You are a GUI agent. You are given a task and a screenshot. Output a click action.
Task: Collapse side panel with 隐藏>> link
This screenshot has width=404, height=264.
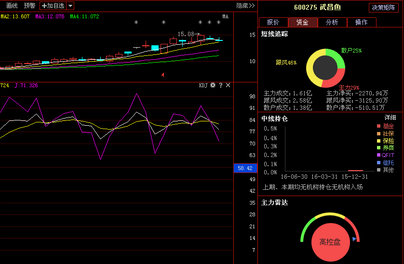(x=245, y=6)
